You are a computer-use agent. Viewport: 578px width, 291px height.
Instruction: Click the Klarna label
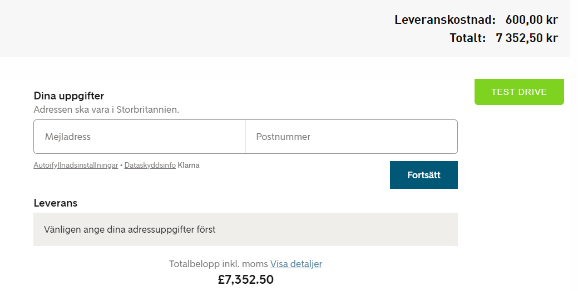189,165
